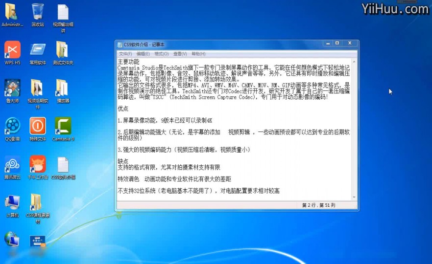The image size is (432, 264).
Task: Click the line starting 不支持32位系统
Action: pos(199,191)
